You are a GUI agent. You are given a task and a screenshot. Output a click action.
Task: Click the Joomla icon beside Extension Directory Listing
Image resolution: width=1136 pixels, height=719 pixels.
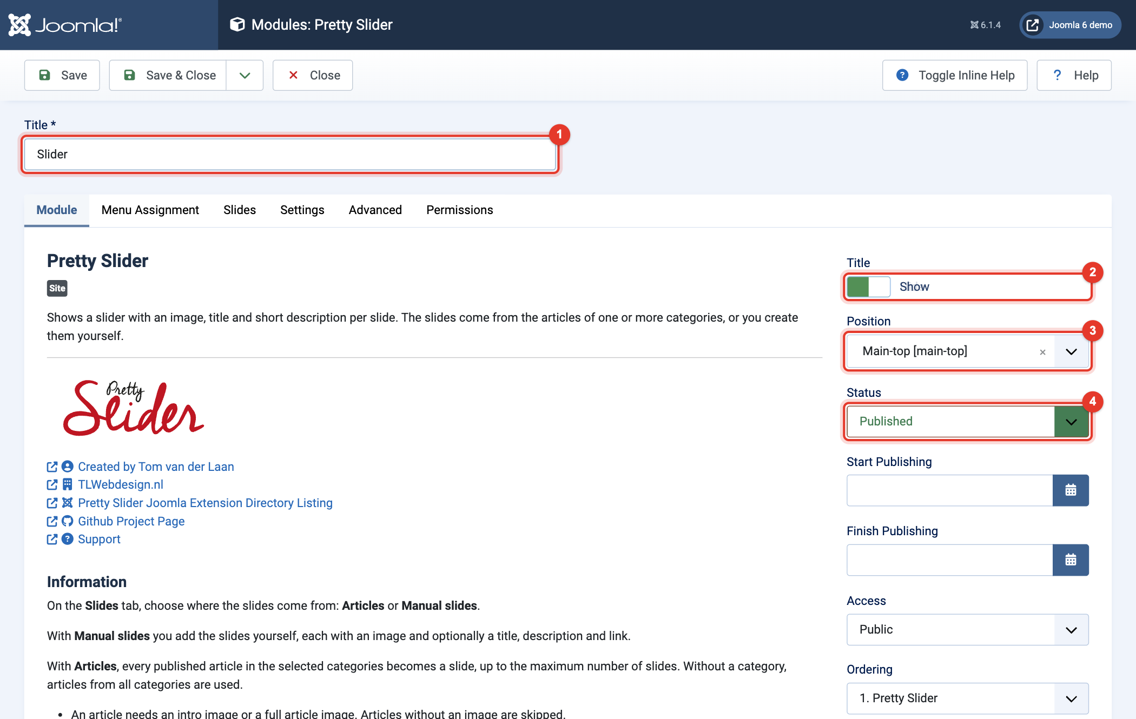(x=67, y=503)
